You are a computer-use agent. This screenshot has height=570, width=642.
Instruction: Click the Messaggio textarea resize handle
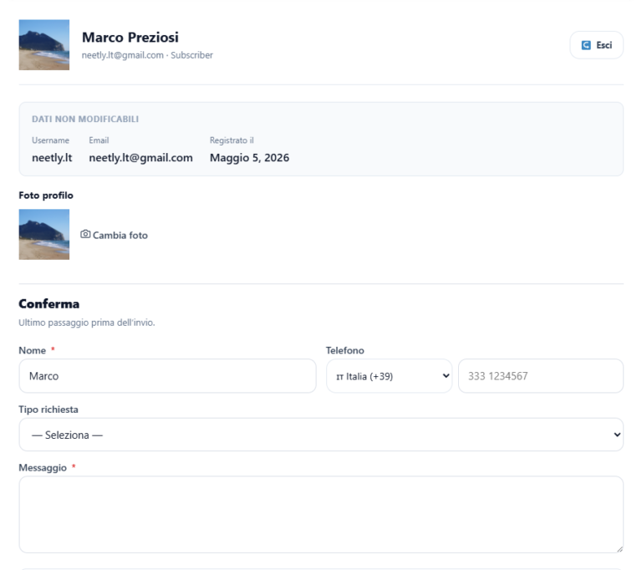point(619,549)
